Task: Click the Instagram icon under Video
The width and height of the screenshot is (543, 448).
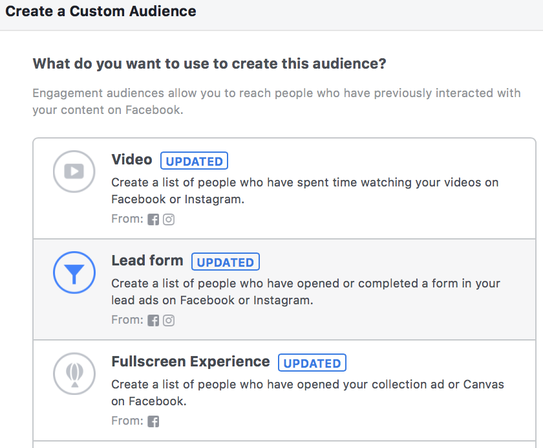Action: (169, 219)
